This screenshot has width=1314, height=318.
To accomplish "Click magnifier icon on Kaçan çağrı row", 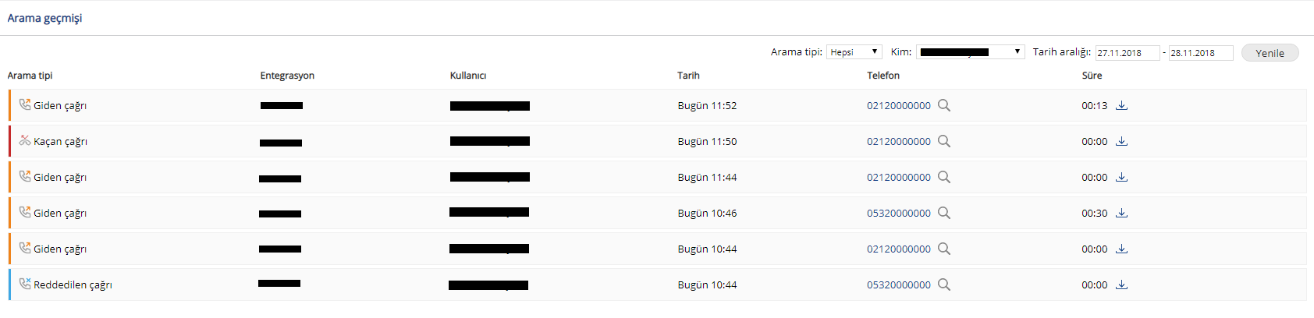I will pyautogui.click(x=944, y=141).
